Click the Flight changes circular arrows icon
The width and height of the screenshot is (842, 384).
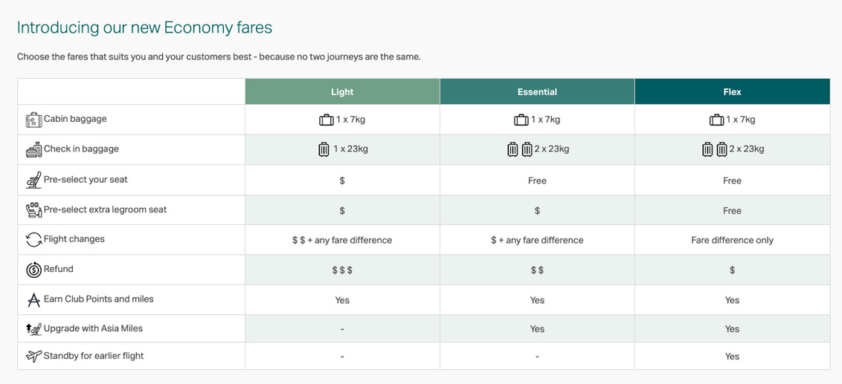click(33, 240)
